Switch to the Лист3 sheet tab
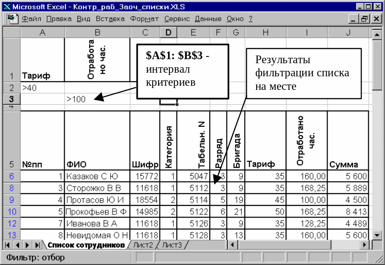Image resolution: width=385 pixels, height=265 pixels. click(x=172, y=245)
